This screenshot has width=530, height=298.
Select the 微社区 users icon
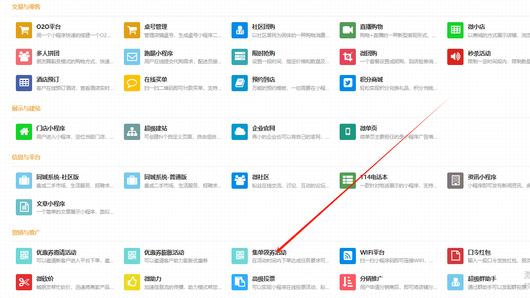coord(240,181)
